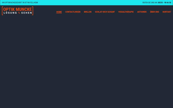The height and width of the screenshot is (108, 173).
Task: Click the IHR OPTIKFACHGESCHÄFT IN 87748 FELLHEIM text
Action: tap(20, 3)
